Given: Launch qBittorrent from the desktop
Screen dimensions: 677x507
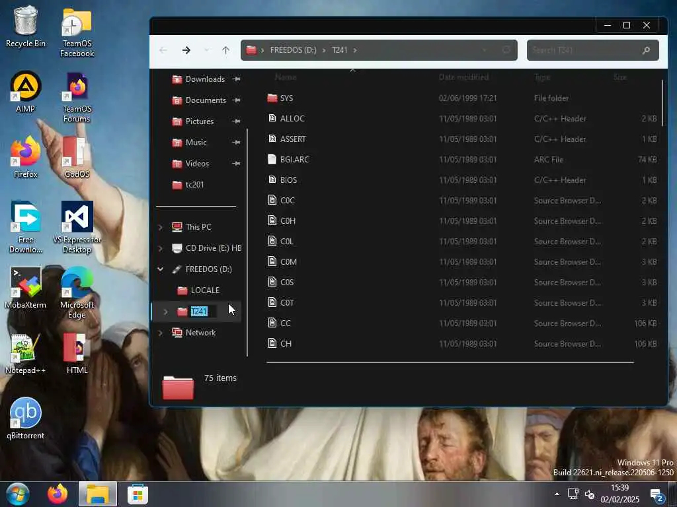Looking at the screenshot, I should click(x=26, y=419).
